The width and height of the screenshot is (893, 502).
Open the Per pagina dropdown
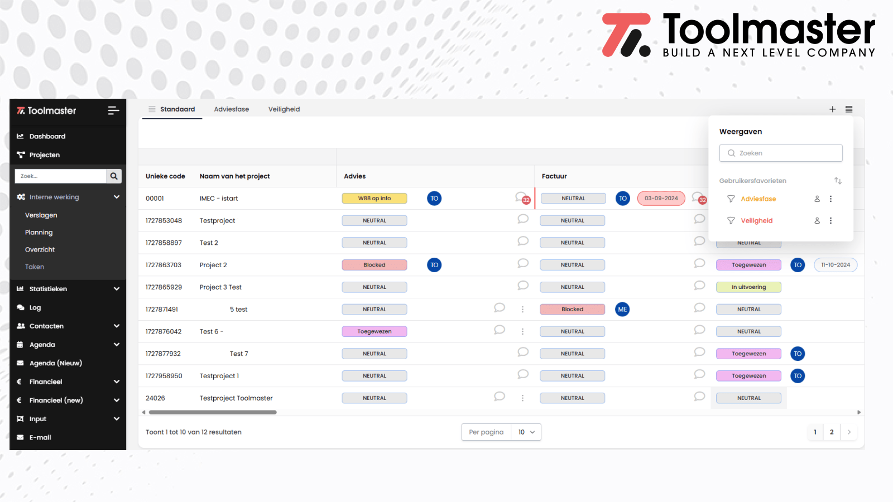pyautogui.click(x=526, y=432)
